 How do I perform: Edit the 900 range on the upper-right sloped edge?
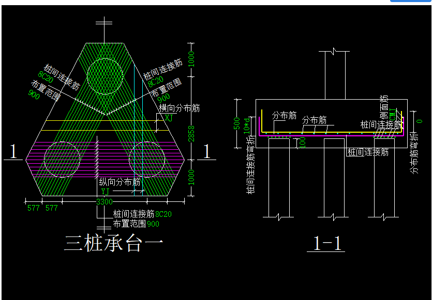[163, 98]
